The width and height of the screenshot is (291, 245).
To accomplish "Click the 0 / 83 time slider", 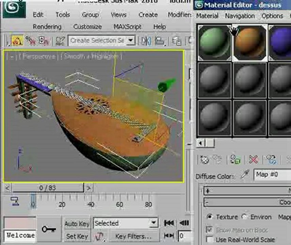I will click(48, 188).
